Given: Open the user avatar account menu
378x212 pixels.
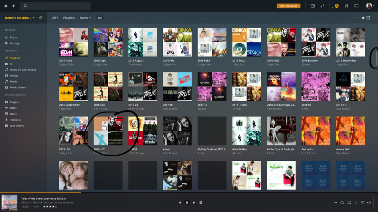Looking at the screenshot, I should click(370, 6).
